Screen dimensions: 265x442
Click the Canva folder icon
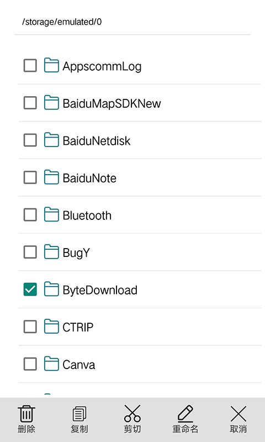tap(51, 364)
